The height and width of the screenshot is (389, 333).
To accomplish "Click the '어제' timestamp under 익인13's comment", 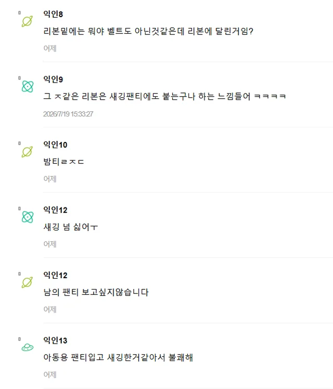I will tap(50, 374).
